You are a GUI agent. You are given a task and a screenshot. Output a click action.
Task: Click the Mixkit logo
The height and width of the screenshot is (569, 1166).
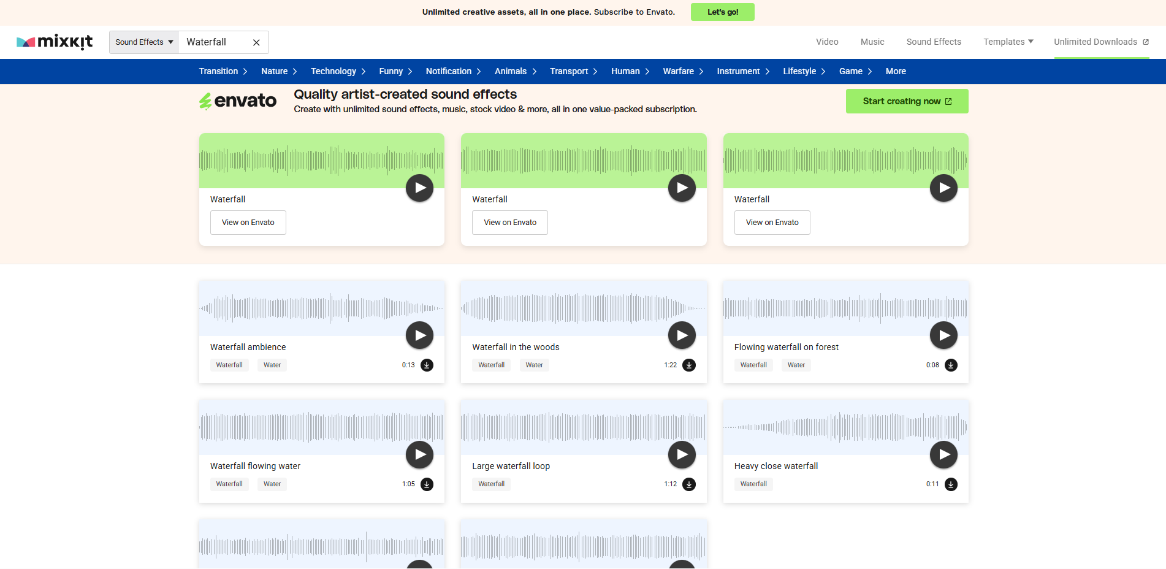pyautogui.click(x=55, y=41)
